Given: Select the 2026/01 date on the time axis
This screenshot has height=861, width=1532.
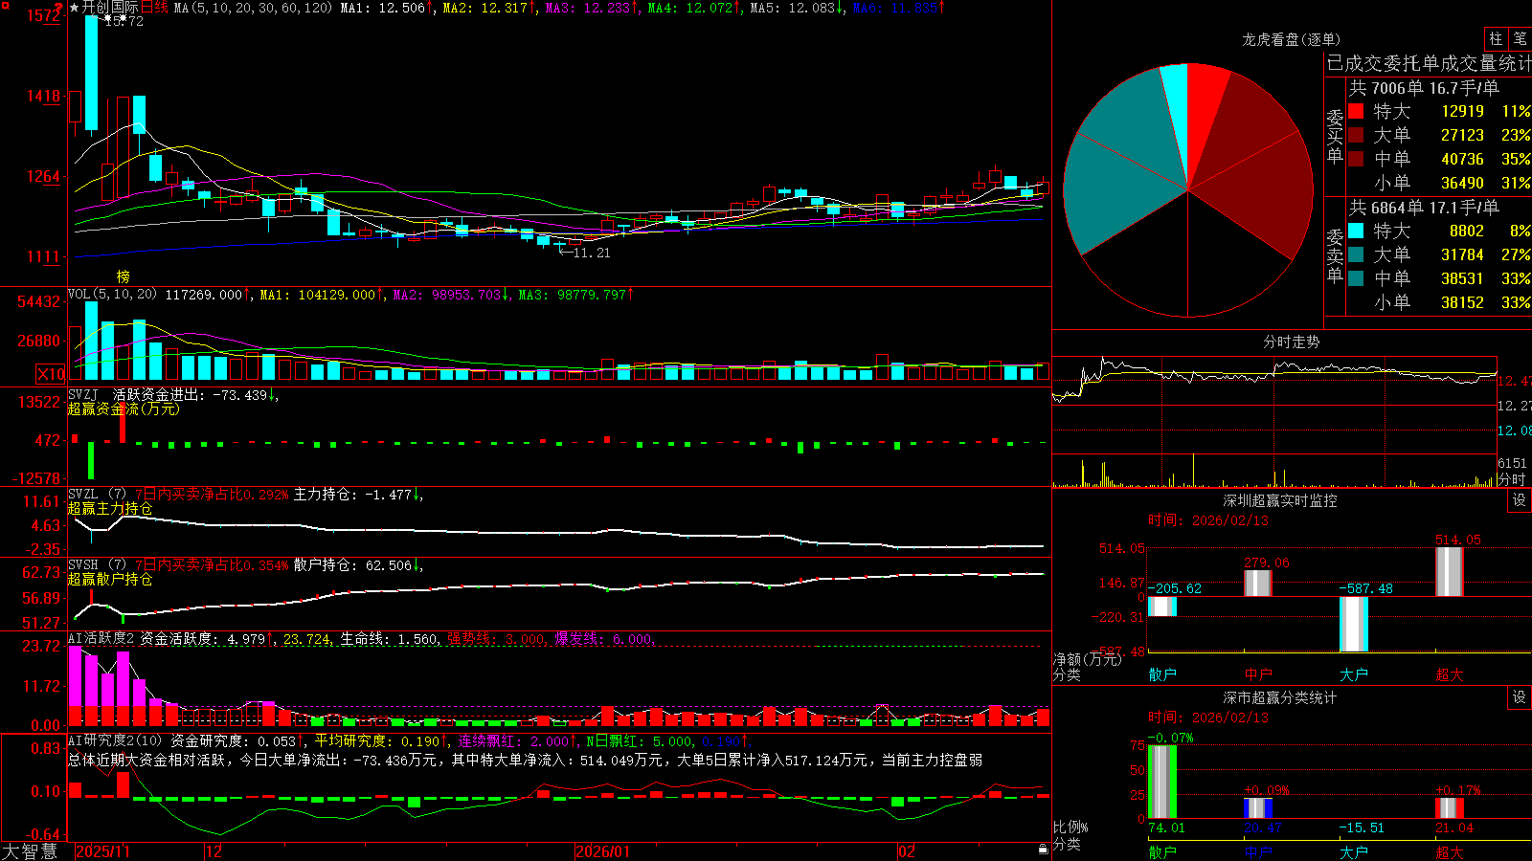Looking at the screenshot, I should pyautogui.click(x=602, y=851).
